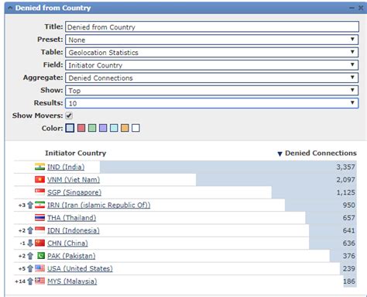The image size is (367, 297).
Task: Click the 1,125 denied connections value
Action: (346, 192)
